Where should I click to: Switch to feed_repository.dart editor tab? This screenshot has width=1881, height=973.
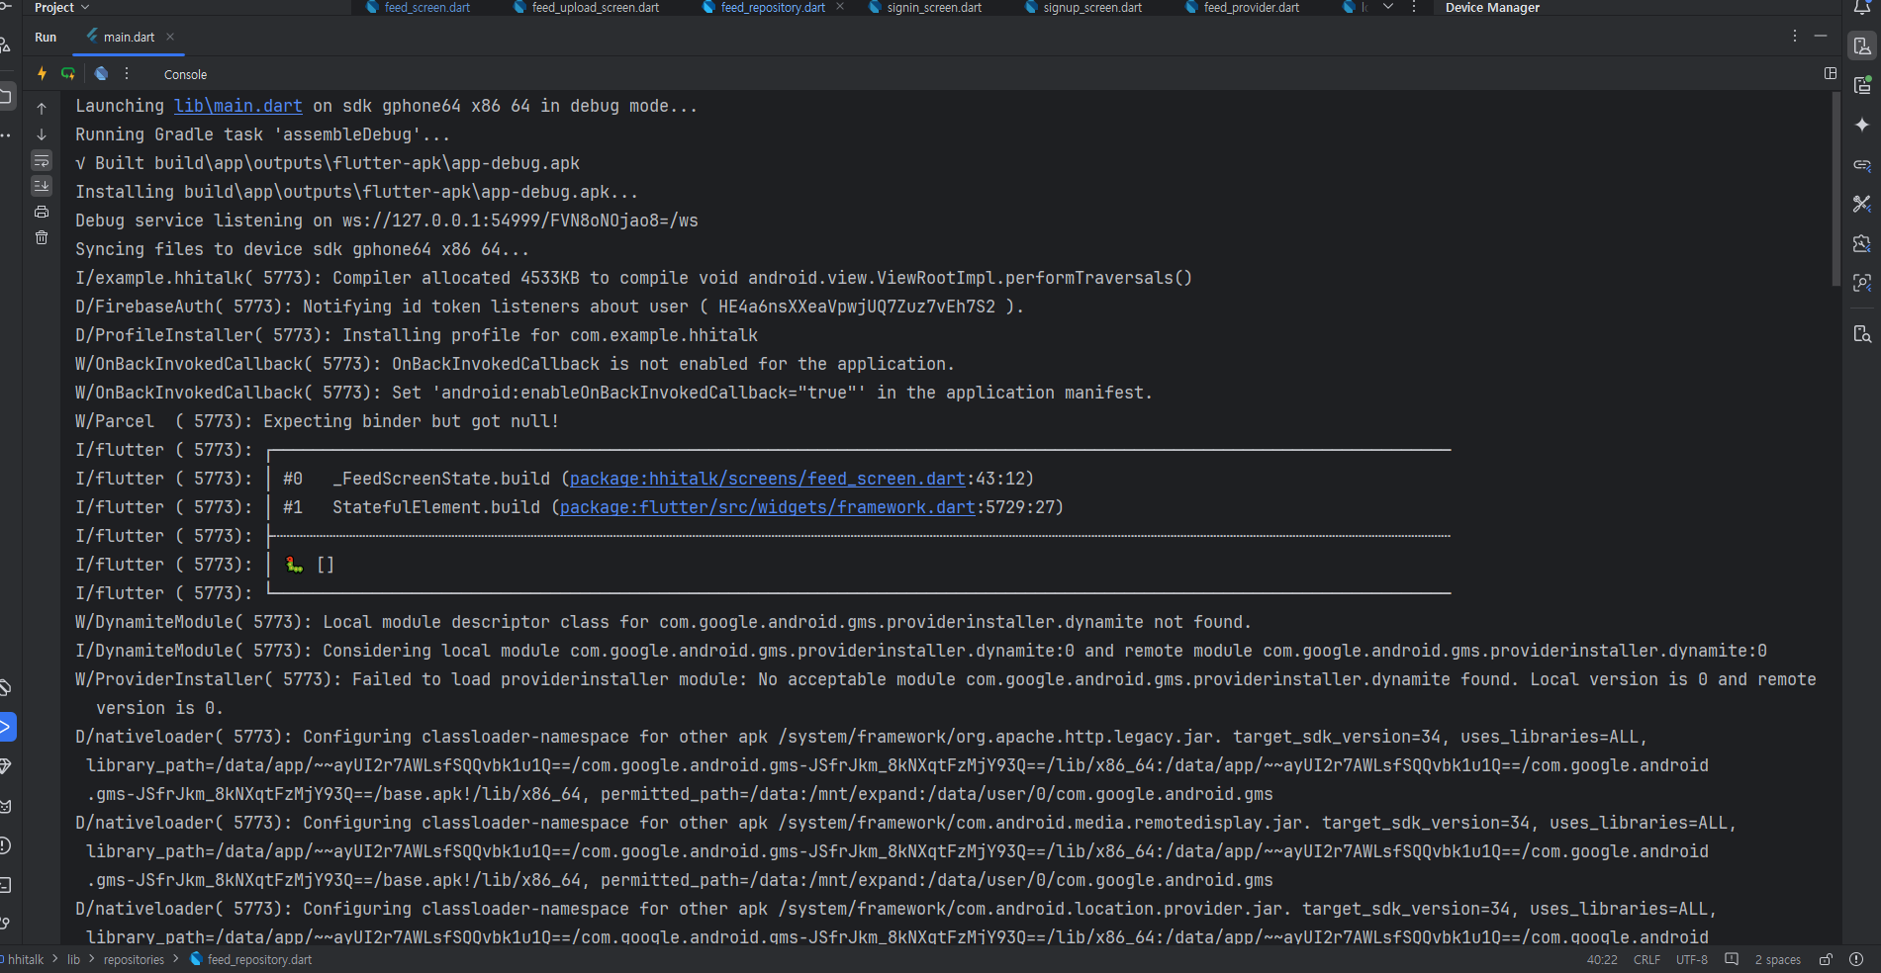click(764, 7)
